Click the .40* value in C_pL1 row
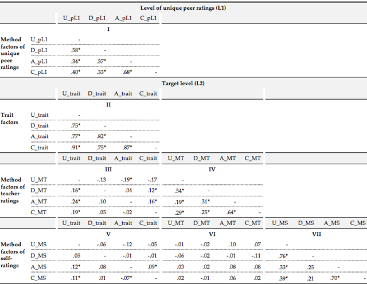367x284 pixels. coord(76,72)
